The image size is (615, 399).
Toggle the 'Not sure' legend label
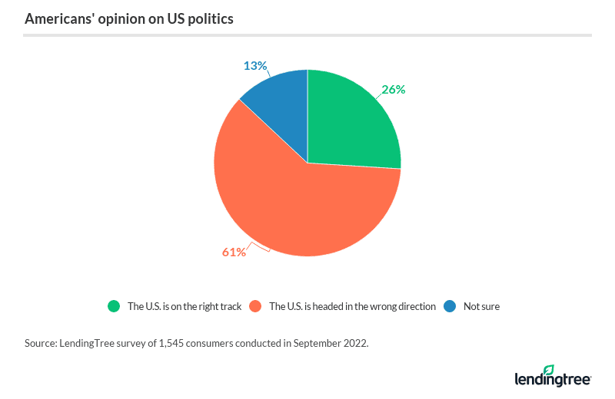pos(481,306)
